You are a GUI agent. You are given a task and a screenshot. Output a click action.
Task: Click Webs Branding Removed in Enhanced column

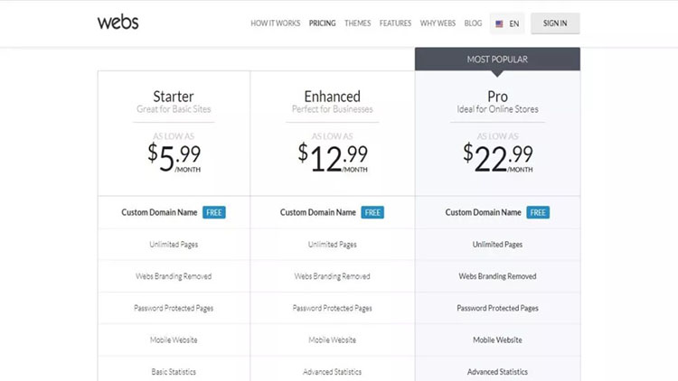(332, 276)
